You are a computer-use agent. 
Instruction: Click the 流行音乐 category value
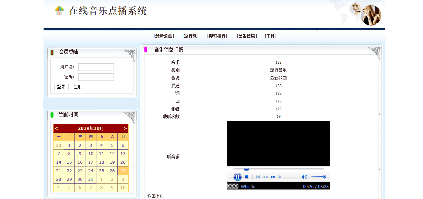pos(279,70)
